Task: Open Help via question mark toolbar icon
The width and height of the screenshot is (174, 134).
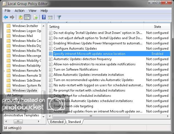Action: coord(44,17)
